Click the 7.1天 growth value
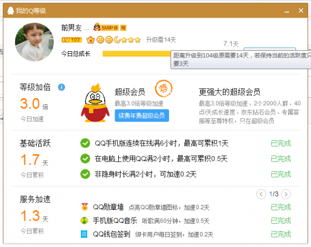The height and width of the screenshot is (247, 311). [x=231, y=44]
